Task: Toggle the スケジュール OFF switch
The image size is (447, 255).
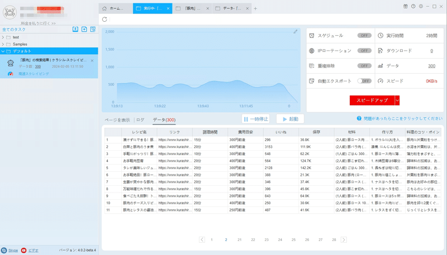Action: 364,36
